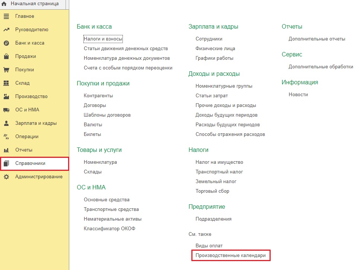Open Дополнительные отчеты
The image size is (360, 270).
tap(317, 39)
